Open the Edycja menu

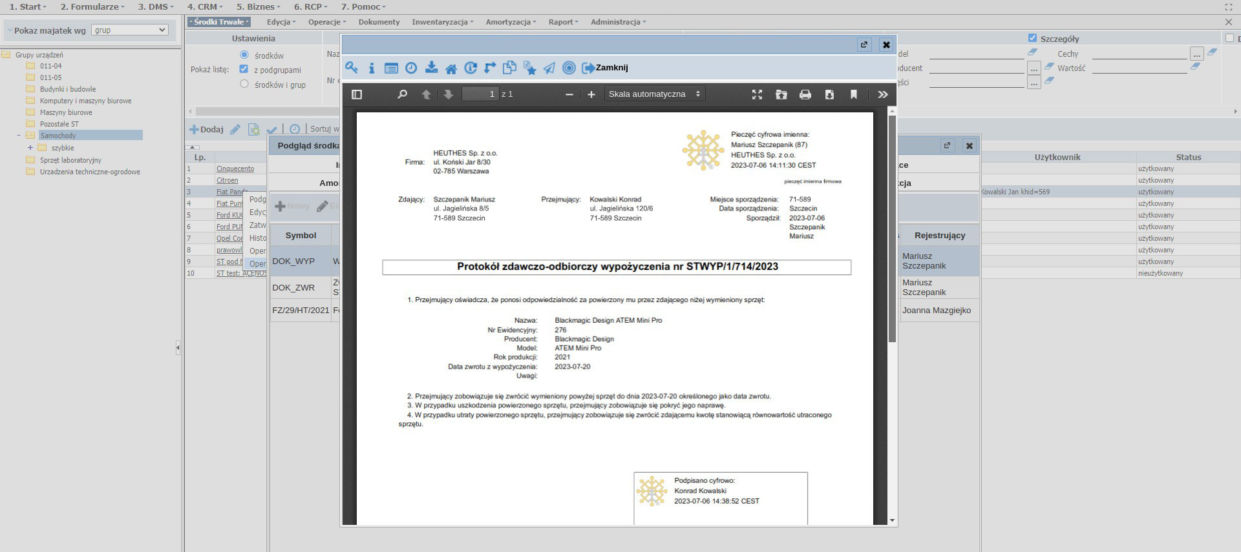pos(281,22)
